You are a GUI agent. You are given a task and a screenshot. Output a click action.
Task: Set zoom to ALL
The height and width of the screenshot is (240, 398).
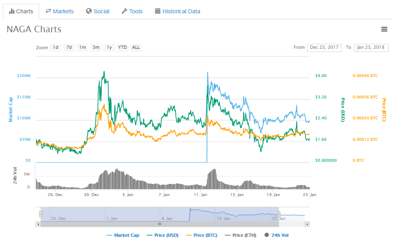(x=136, y=47)
